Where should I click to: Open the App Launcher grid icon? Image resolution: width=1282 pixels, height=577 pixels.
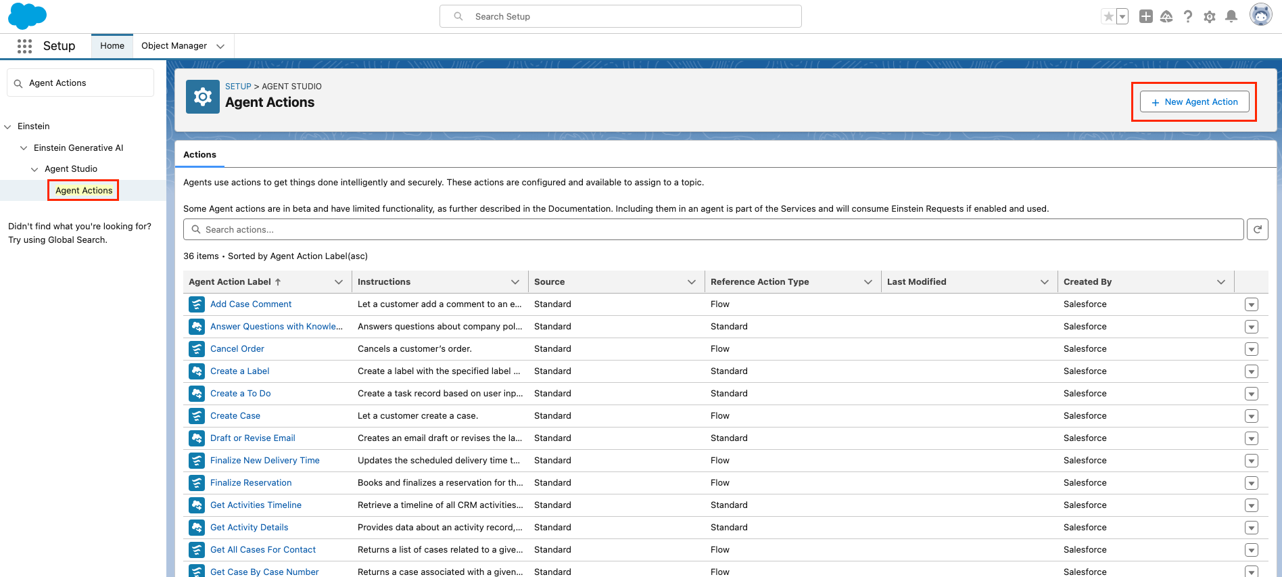coord(24,46)
